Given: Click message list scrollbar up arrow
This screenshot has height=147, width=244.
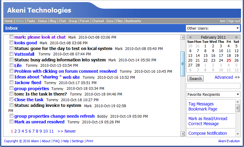Looking at the screenshot, I should pos(183,37).
